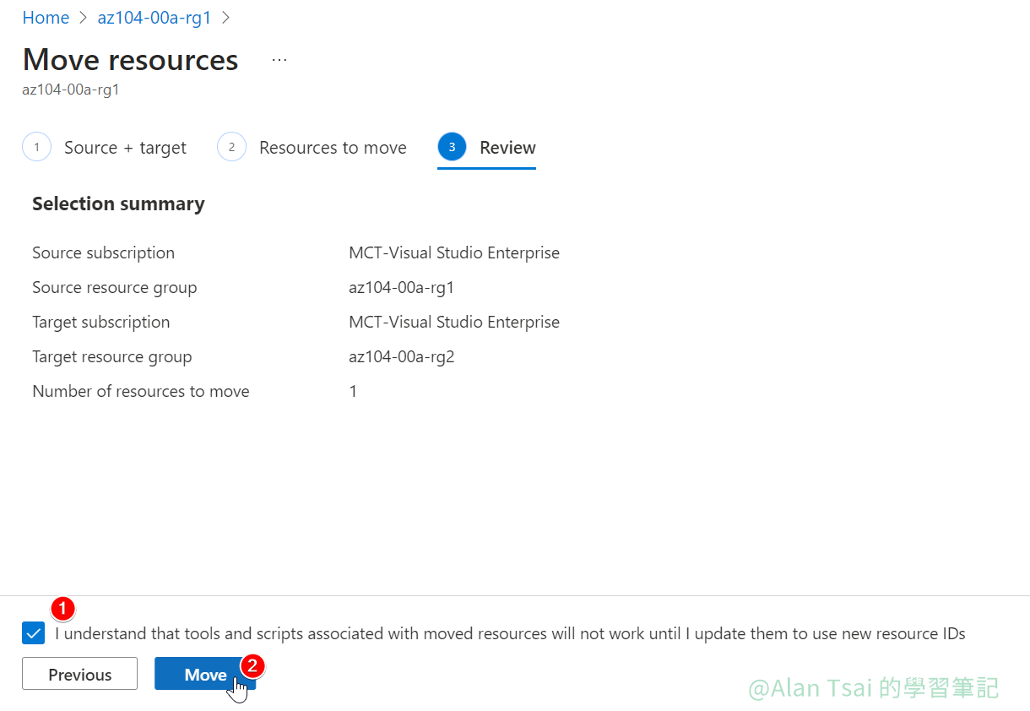Click the chevron after Home breadcrumb

tap(83, 18)
